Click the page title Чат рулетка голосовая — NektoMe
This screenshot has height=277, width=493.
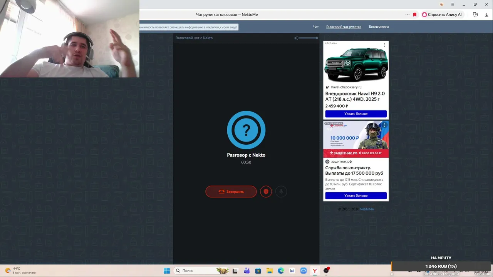click(x=227, y=15)
